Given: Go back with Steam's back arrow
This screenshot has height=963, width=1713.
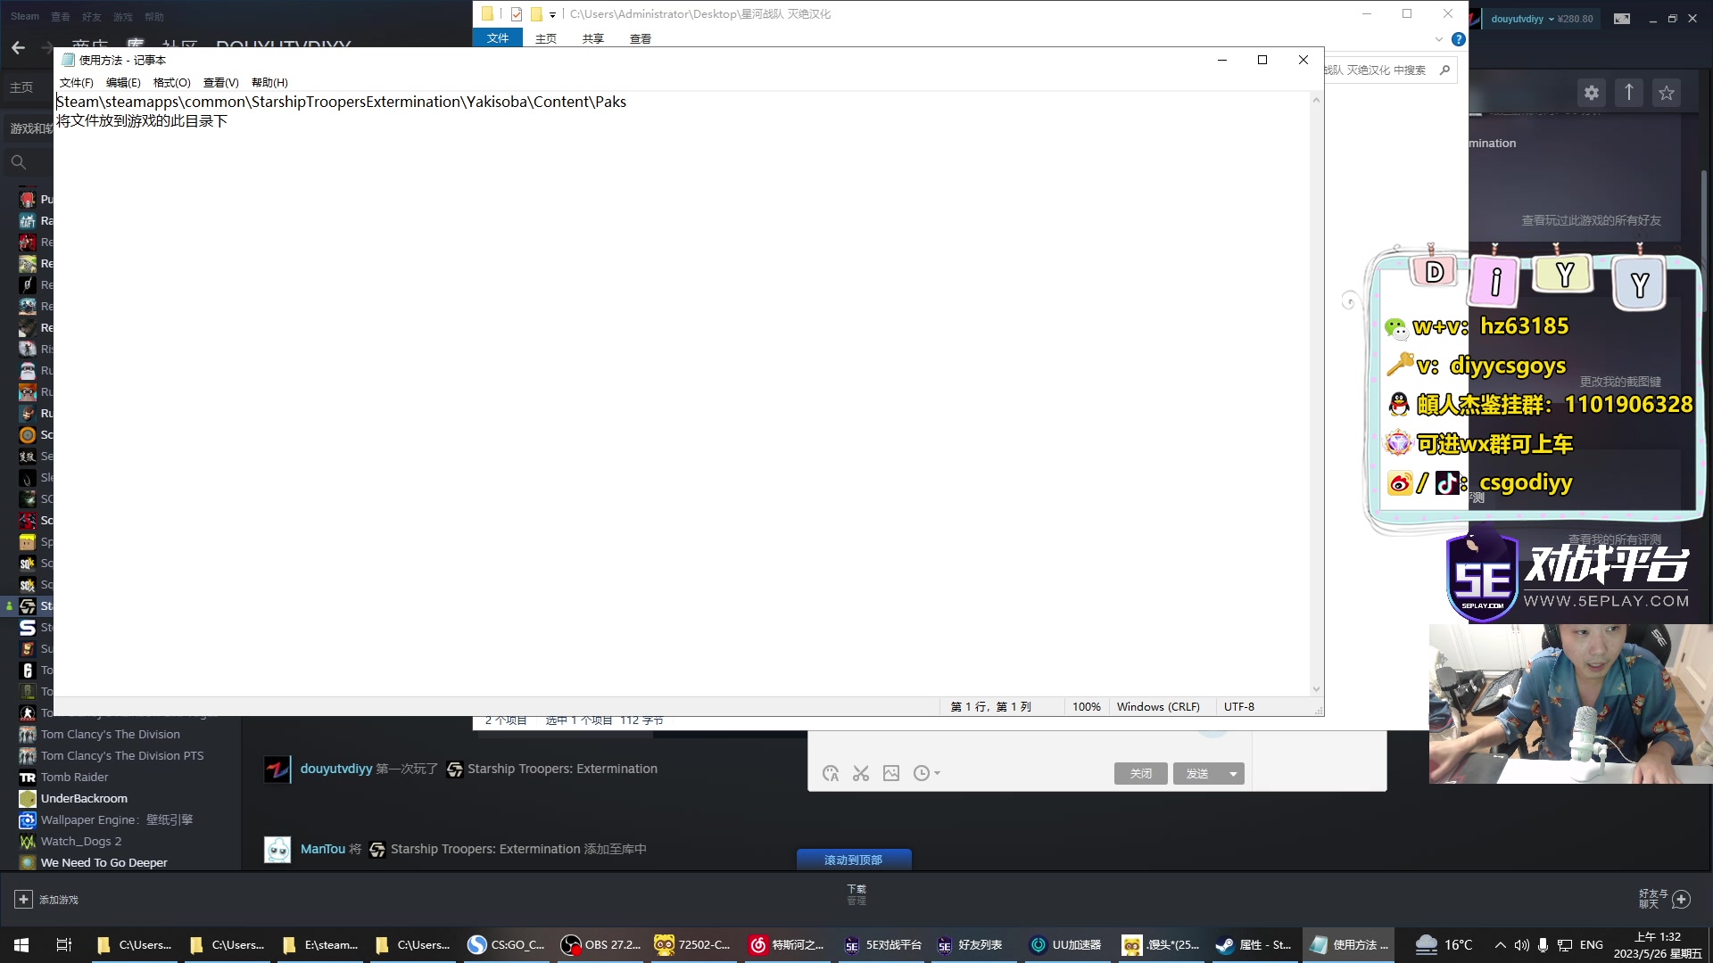Looking at the screenshot, I should (x=19, y=48).
